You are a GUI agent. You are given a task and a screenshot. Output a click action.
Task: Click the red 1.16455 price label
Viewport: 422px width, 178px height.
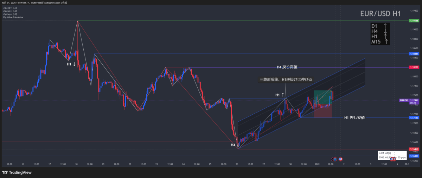pyautogui.click(x=414, y=149)
